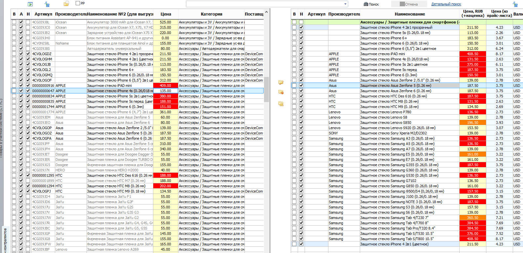Toggle Н checkbox for Sony Xperia M2/D2302 row
Screen dimensions: 523x253
click(301, 133)
